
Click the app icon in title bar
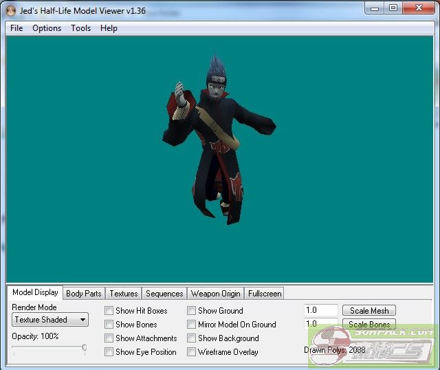(x=11, y=10)
